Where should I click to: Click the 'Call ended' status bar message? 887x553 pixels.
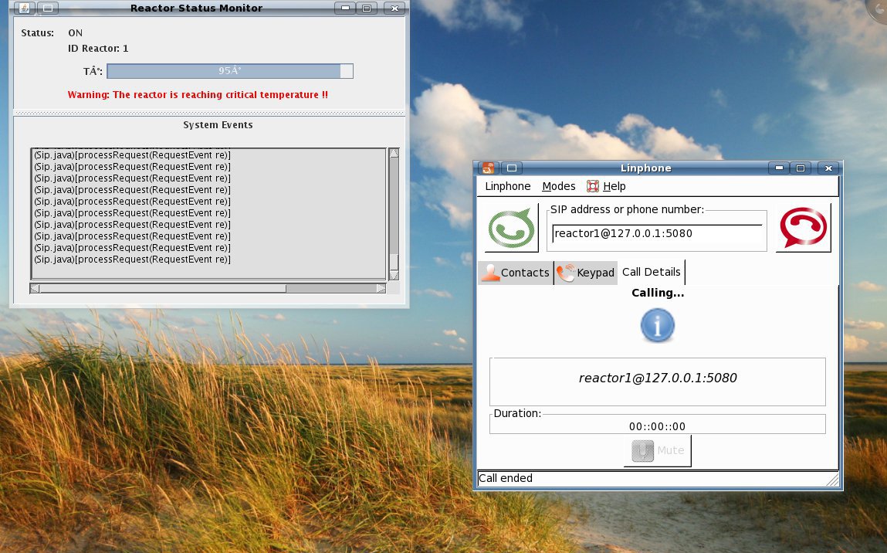point(505,478)
